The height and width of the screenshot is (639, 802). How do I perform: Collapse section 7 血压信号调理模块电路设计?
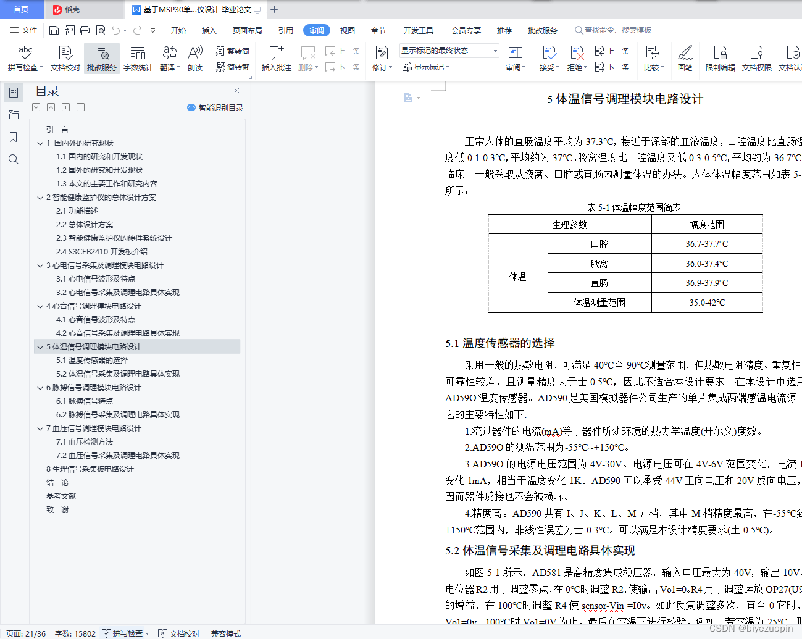coord(40,428)
